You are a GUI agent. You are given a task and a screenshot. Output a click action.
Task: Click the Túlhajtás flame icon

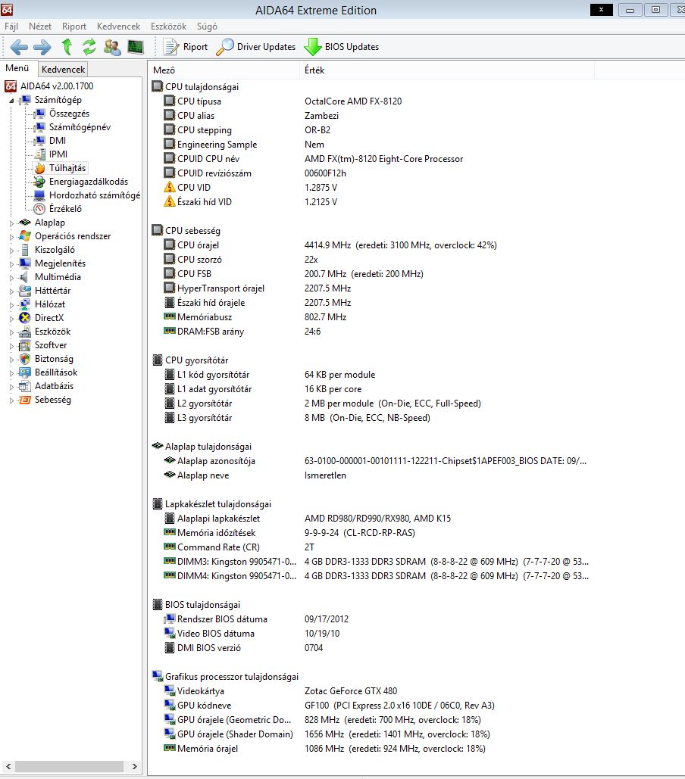(x=39, y=168)
